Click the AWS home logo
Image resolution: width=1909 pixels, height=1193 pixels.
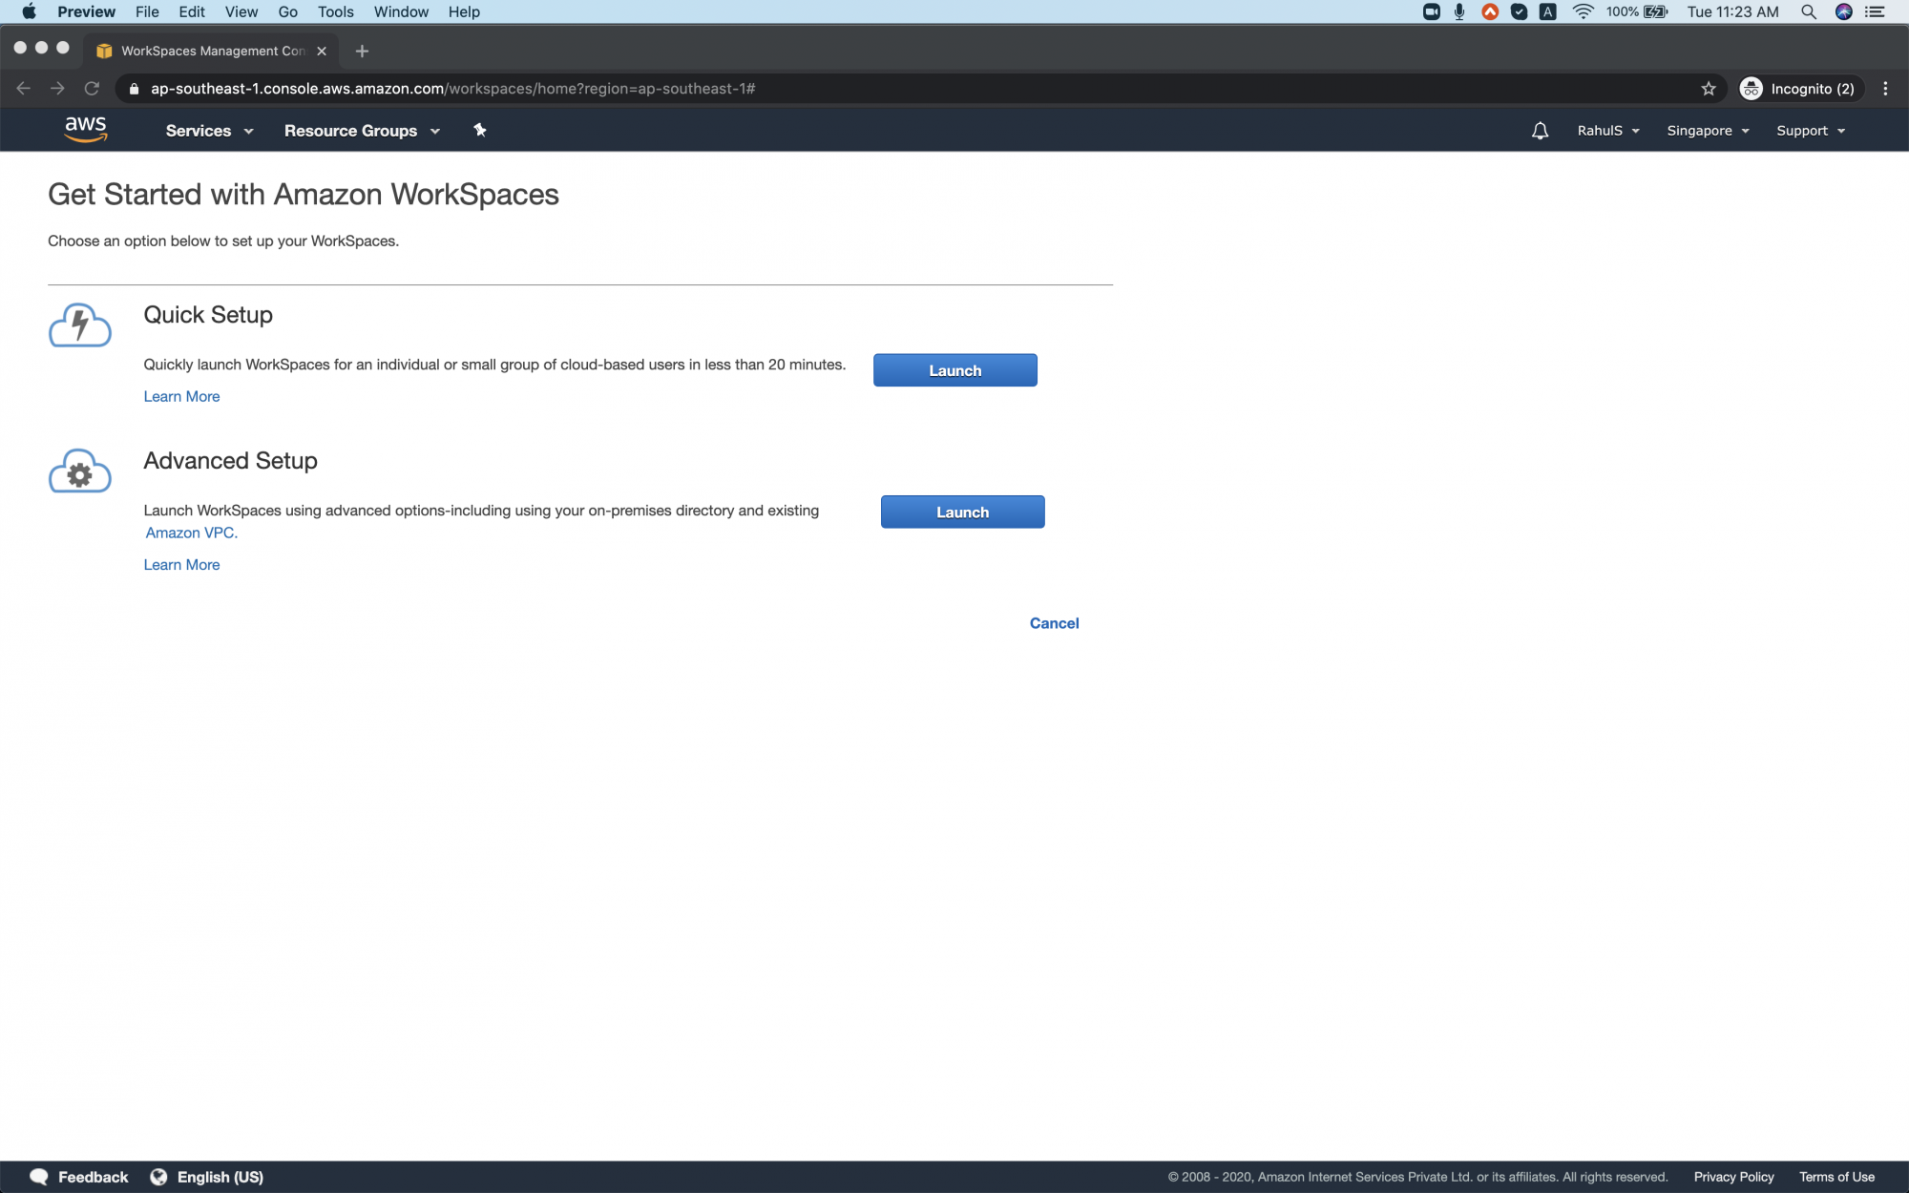[86, 130]
